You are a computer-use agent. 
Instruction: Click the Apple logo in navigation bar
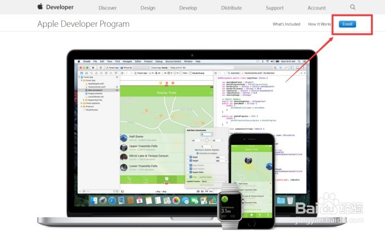click(40, 7)
